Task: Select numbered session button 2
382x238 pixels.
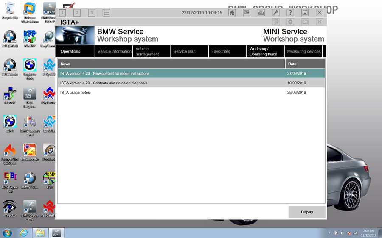Action: (x=77, y=13)
